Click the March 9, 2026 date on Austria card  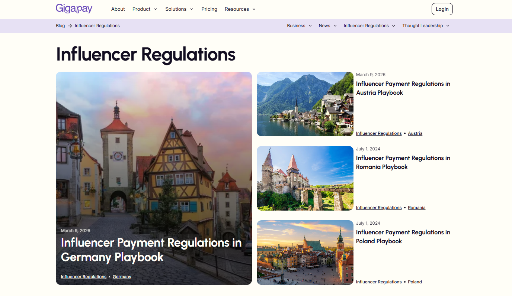[371, 75]
